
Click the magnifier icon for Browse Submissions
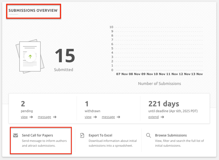(148, 136)
